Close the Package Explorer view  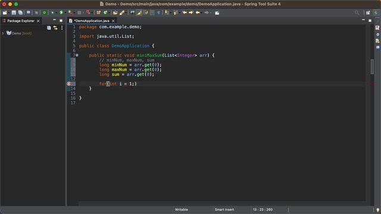click(x=38, y=21)
